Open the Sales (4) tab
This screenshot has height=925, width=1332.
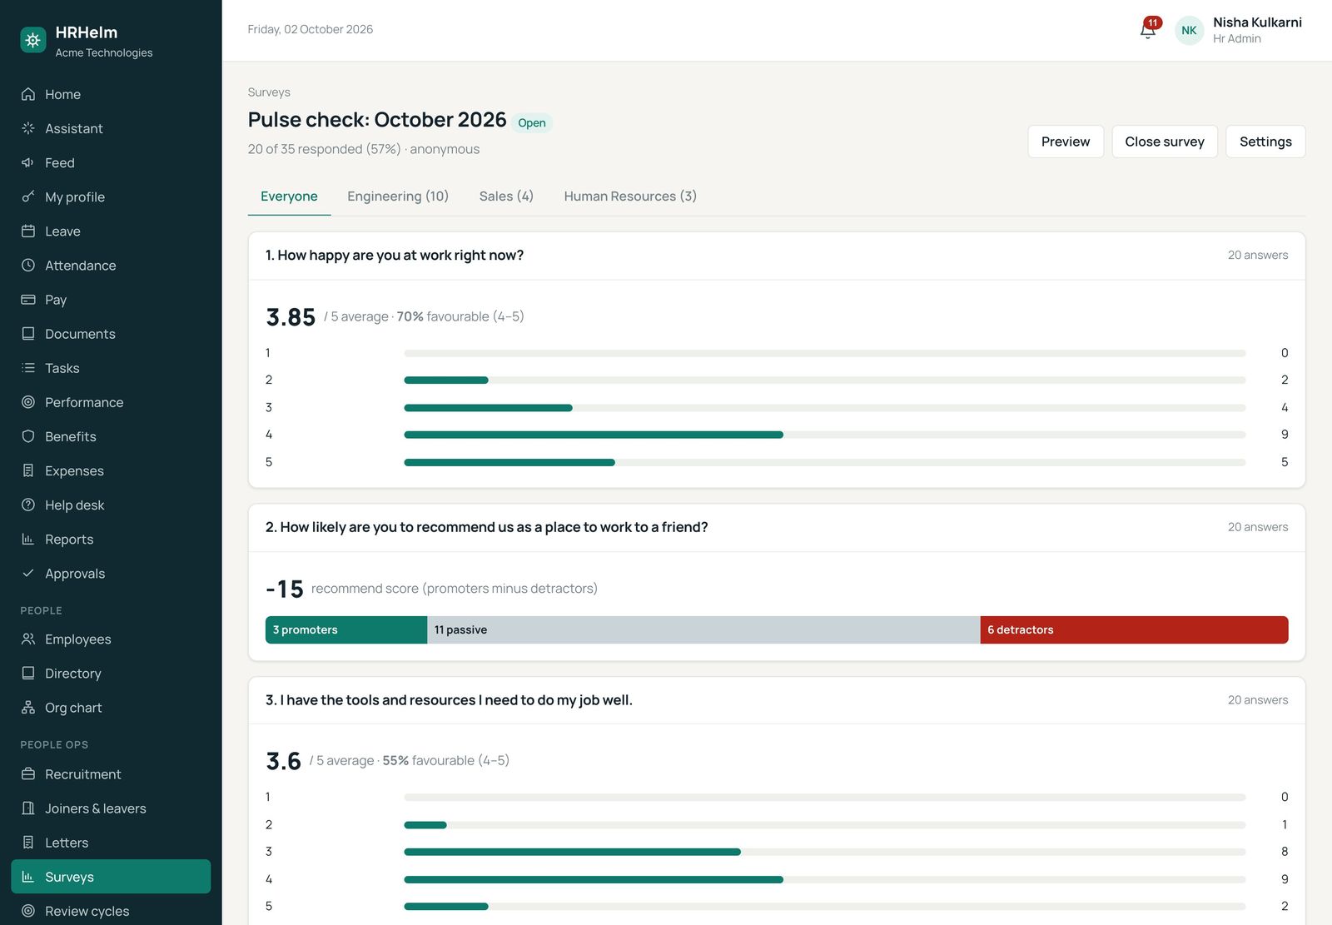pyautogui.click(x=506, y=196)
